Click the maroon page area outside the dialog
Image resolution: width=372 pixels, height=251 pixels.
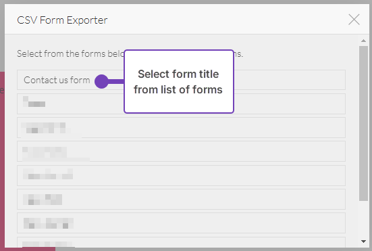pyautogui.click(x=2, y=159)
